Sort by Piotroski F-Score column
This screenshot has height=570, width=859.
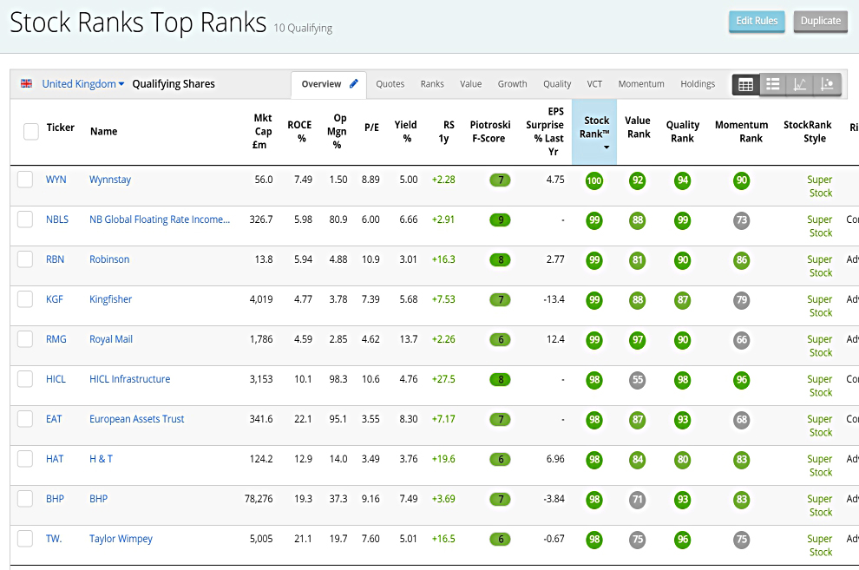(489, 131)
